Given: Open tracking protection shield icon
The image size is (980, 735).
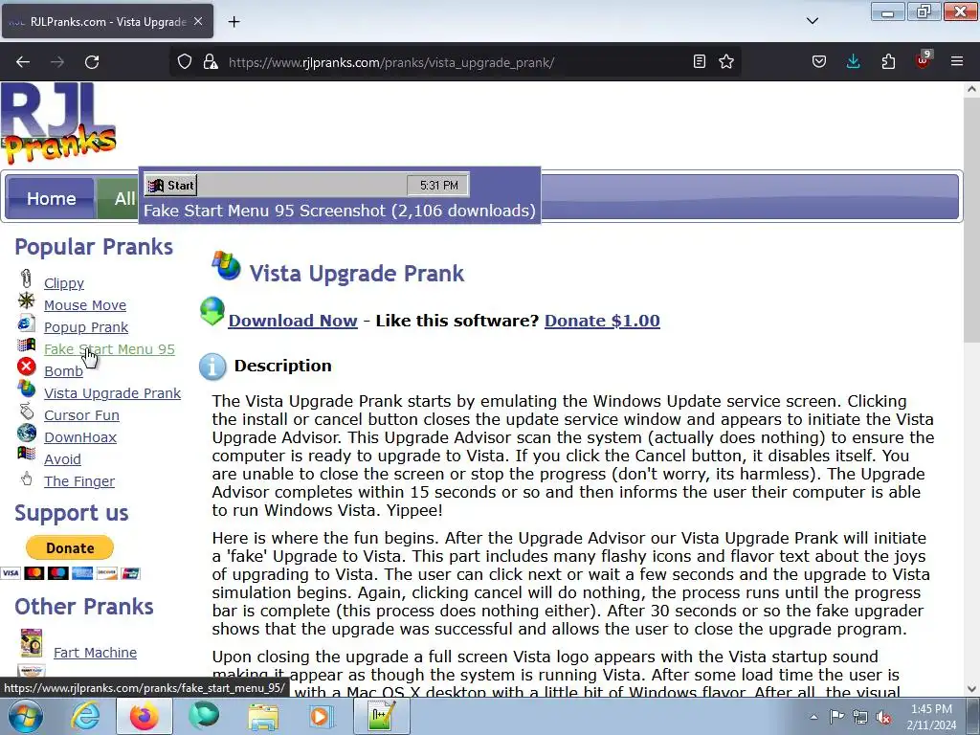Looking at the screenshot, I should [x=185, y=62].
